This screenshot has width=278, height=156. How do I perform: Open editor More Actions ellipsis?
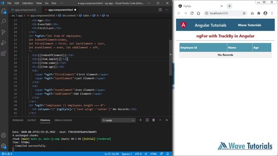pyautogui.click(x=167, y=10)
